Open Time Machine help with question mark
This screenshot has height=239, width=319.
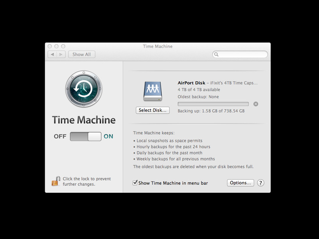[261, 183]
